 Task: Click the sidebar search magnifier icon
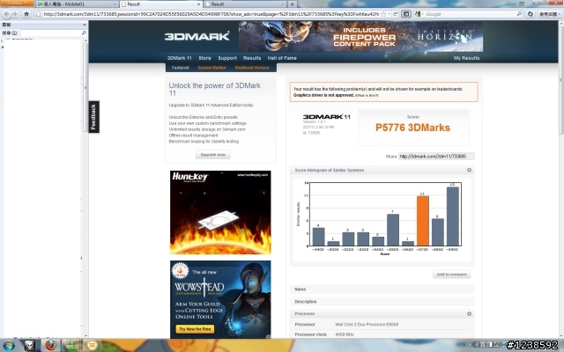[x=84, y=33]
